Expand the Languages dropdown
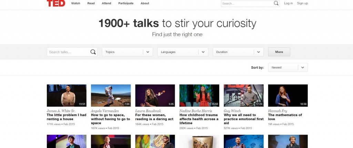This screenshot has width=353, height=148. tap(183, 52)
